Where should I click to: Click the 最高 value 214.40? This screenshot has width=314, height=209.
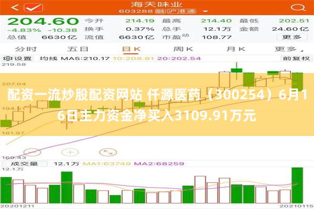click(x=216, y=21)
